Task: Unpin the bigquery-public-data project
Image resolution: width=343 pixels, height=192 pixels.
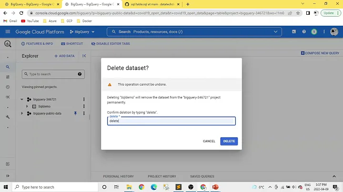Action: point(75,113)
